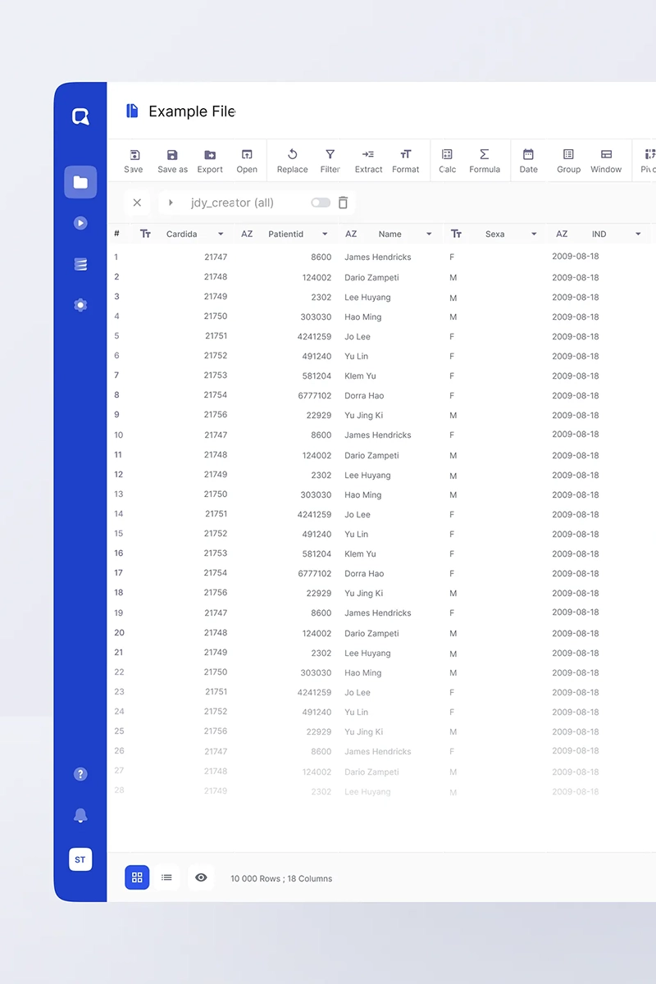Click sex value F in row 14
Image resolution: width=656 pixels, height=984 pixels.
452,515
